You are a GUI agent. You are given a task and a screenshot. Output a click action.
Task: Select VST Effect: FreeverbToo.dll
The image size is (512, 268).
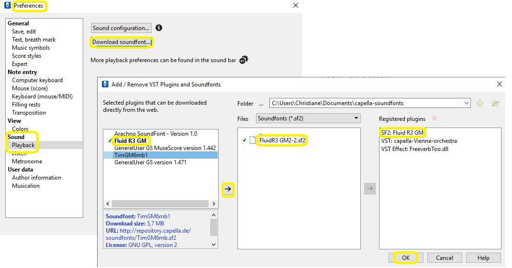click(x=415, y=149)
